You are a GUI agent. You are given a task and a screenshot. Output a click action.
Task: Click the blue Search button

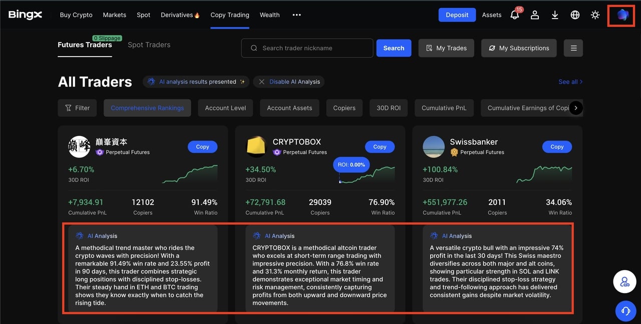[x=394, y=48]
